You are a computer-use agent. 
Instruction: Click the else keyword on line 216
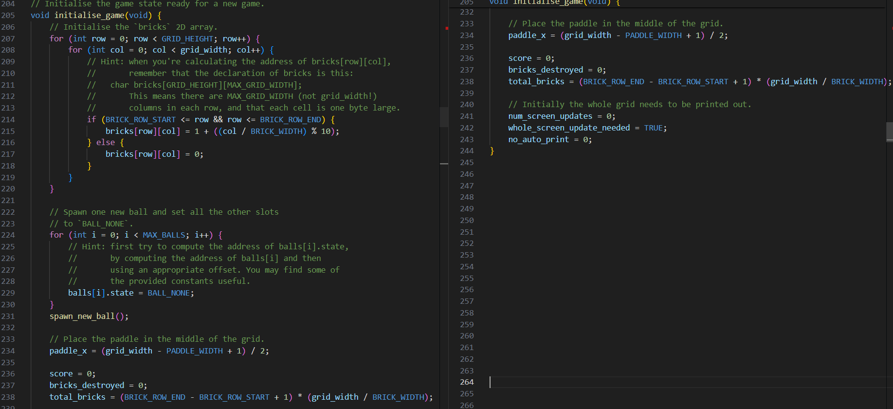point(106,143)
